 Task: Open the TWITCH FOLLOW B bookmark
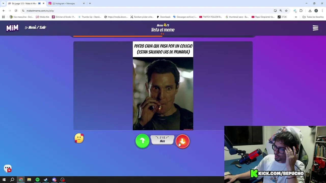[211, 17]
